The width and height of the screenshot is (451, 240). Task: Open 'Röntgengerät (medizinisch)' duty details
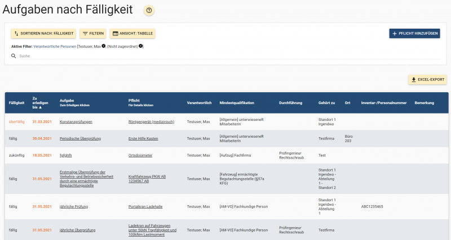[x=151, y=122]
